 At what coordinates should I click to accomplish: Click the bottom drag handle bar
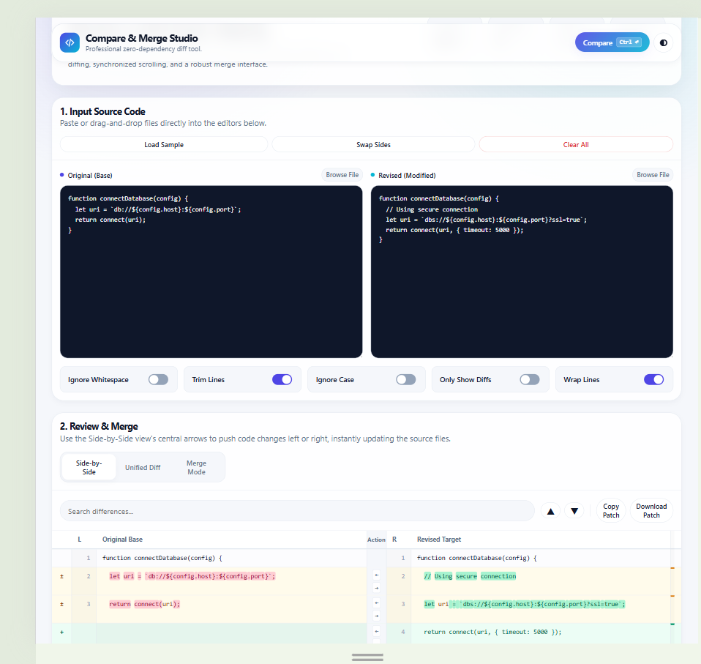[367, 657]
